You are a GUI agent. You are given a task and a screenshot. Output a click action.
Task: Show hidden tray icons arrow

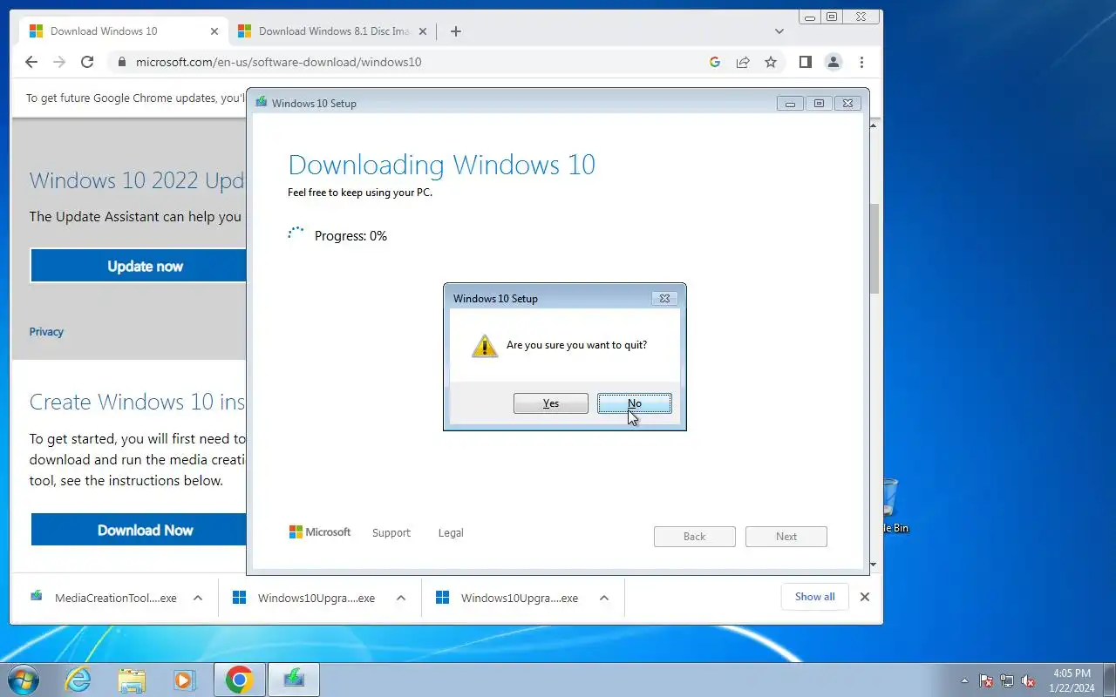(964, 680)
